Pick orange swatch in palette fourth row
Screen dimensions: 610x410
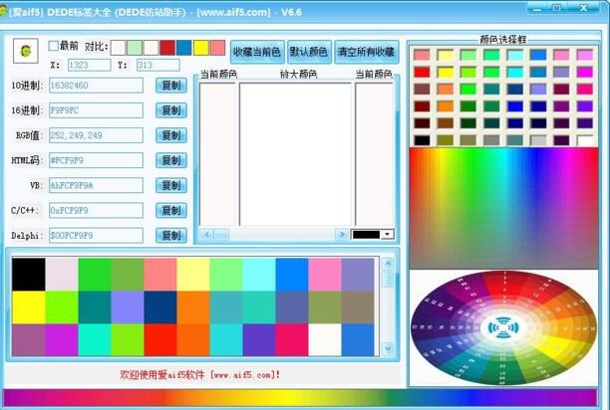pyautogui.click(x=446, y=106)
